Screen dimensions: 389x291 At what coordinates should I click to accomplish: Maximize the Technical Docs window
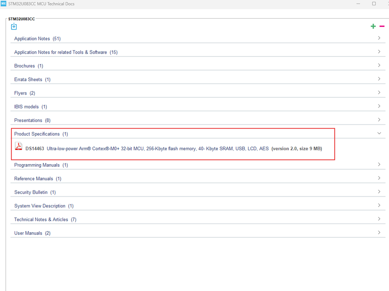(374, 4)
